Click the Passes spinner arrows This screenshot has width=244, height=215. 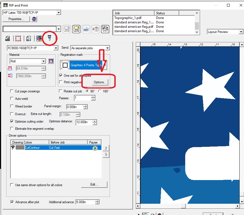point(93,98)
